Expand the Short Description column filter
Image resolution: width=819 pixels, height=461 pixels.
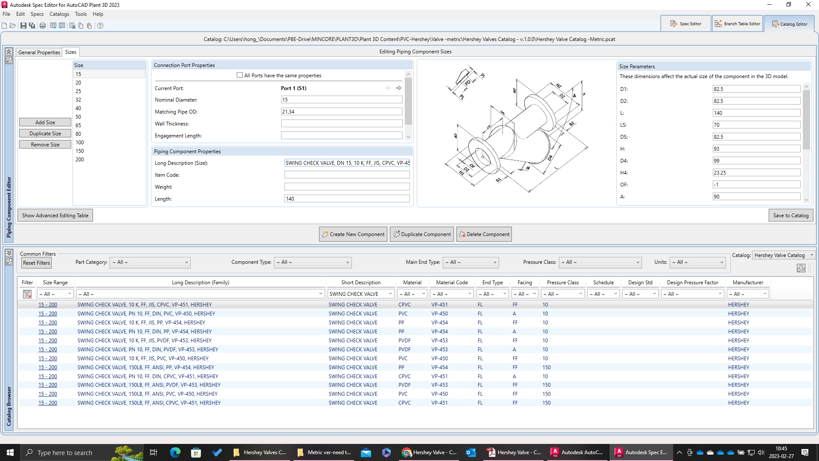(390, 294)
